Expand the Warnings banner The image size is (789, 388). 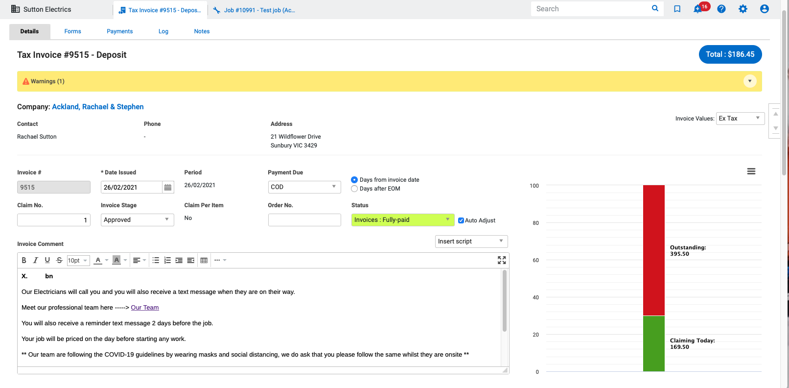[x=749, y=81]
